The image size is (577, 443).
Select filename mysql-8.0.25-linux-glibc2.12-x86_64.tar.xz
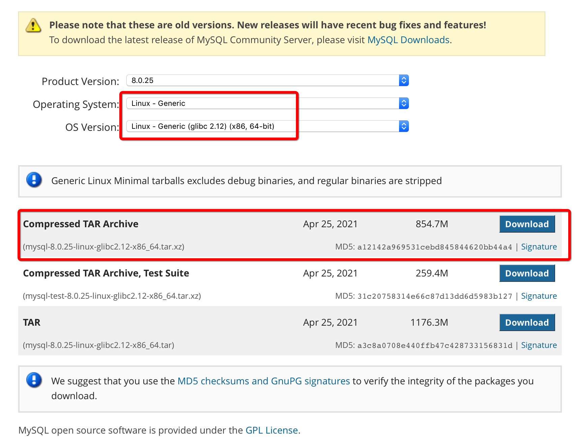click(103, 247)
